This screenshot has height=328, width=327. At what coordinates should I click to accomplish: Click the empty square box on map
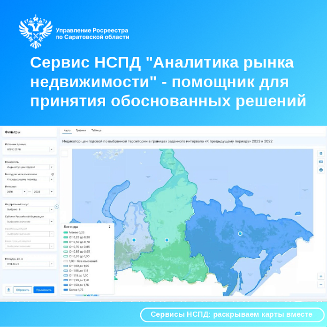pos(65,153)
